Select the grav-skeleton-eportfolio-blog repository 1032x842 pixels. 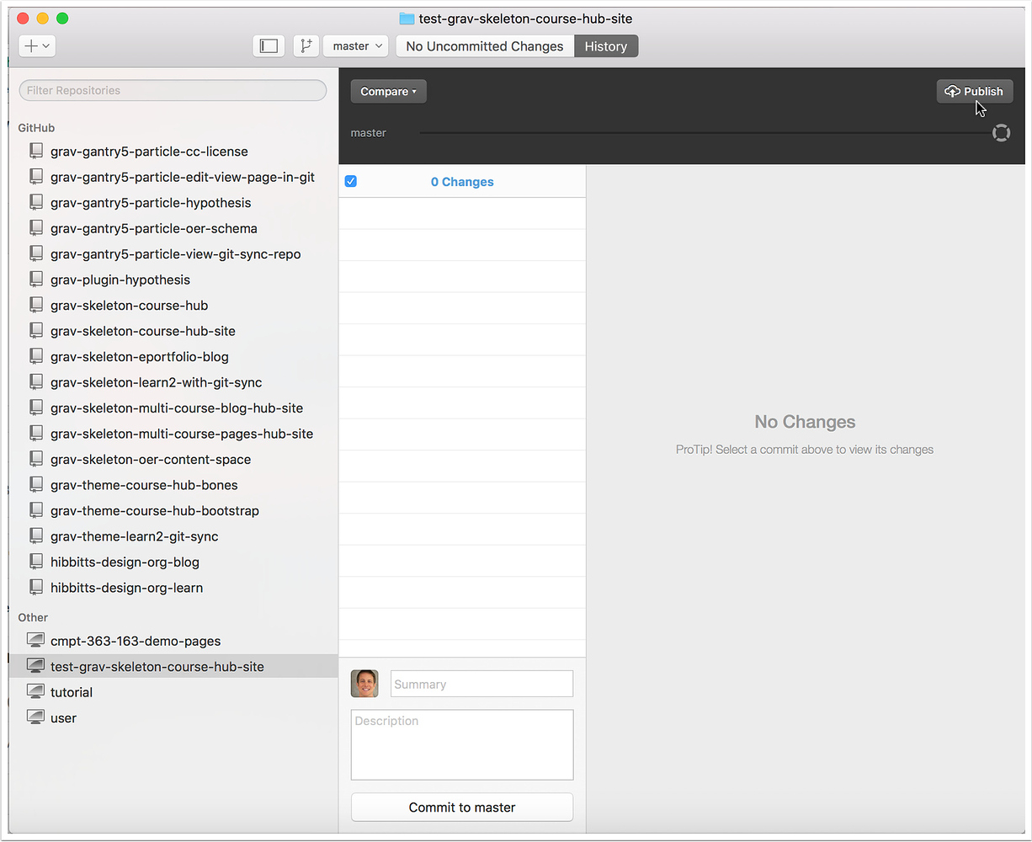139,356
